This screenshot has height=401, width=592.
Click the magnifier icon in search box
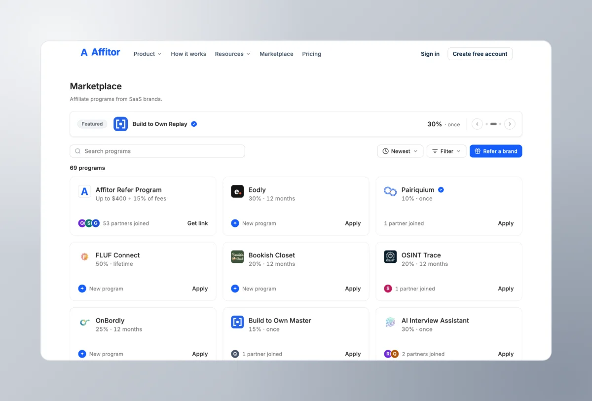78,151
